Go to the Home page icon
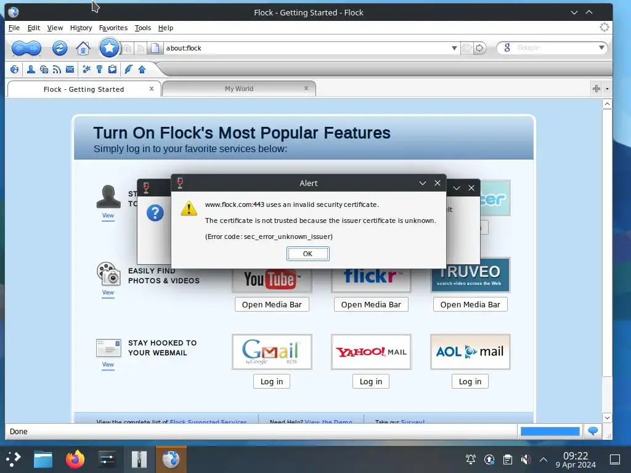 pos(83,48)
